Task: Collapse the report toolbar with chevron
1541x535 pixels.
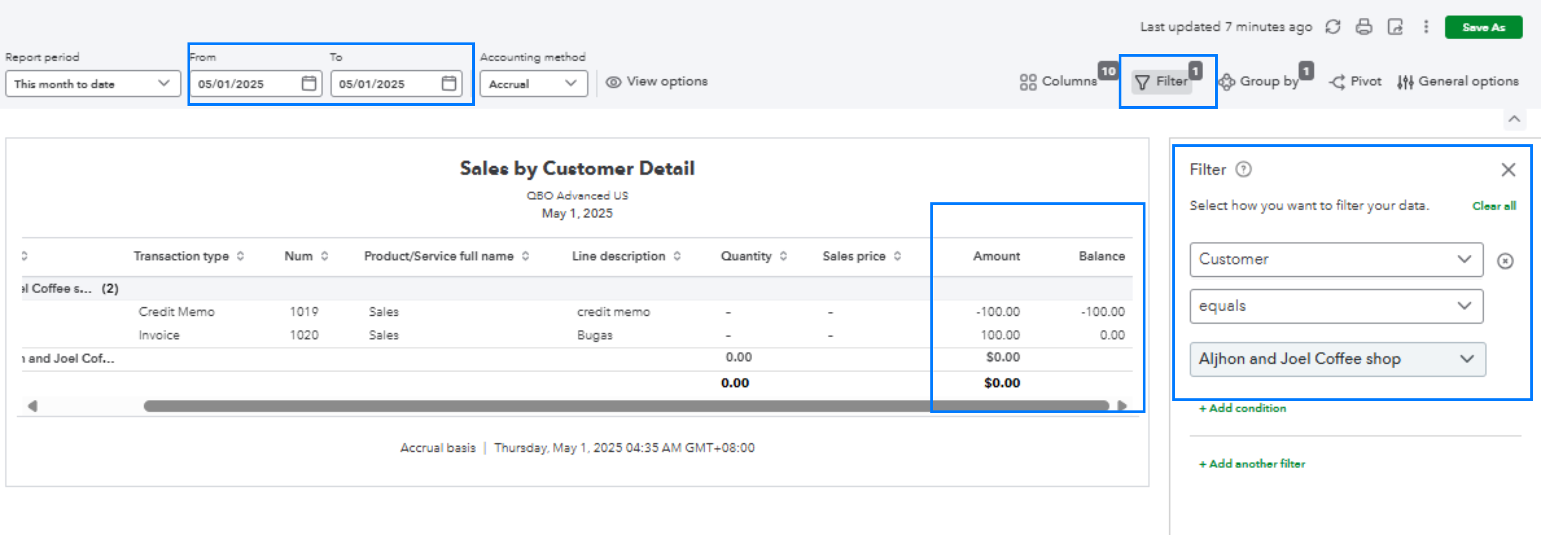Action: click(1514, 119)
